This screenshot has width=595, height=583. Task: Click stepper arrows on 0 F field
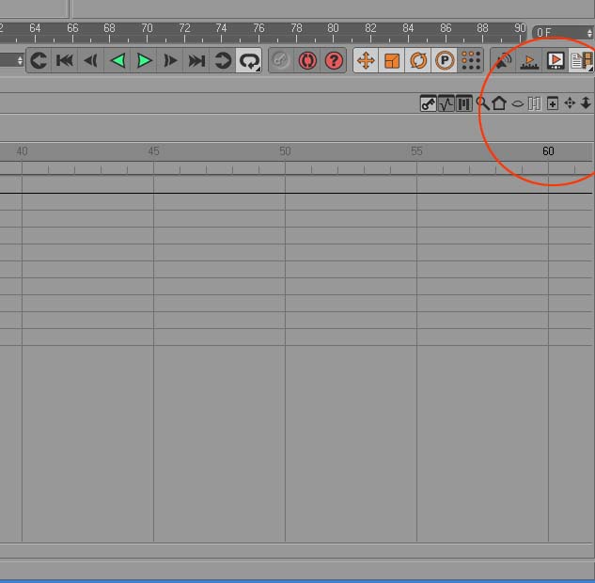(589, 33)
